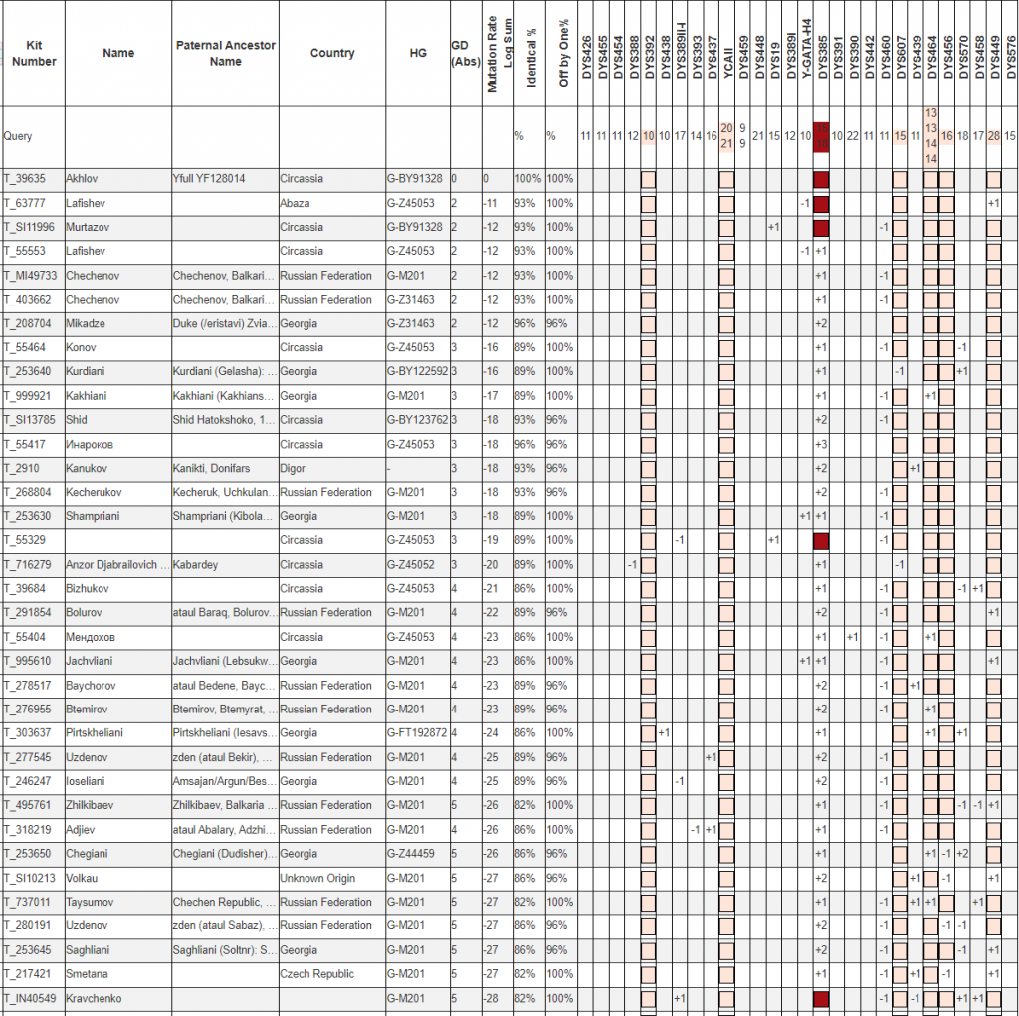Select the Czech Republic country cell
Image resolution: width=1019 pixels, height=1016 pixels.
318,974
